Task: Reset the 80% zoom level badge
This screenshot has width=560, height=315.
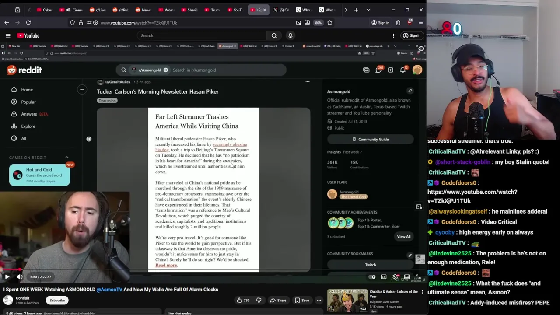Action: pyautogui.click(x=318, y=23)
